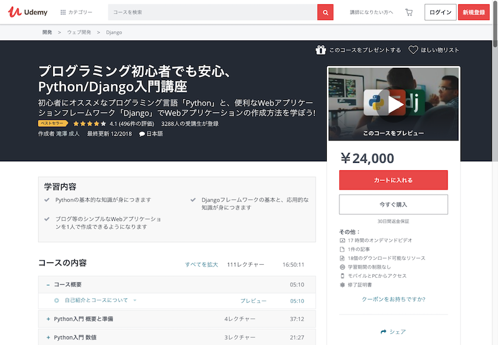The height and width of the screenshot is (345, 498).
Task: Open 自己紹介とコースについて lecture
Action: pos(96,300)
